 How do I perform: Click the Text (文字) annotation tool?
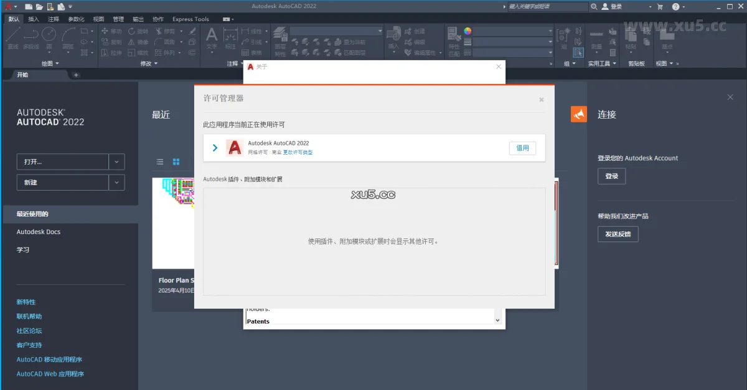[212, 37]
